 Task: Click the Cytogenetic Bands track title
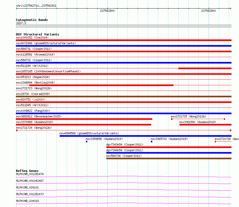tap(32, 20)
